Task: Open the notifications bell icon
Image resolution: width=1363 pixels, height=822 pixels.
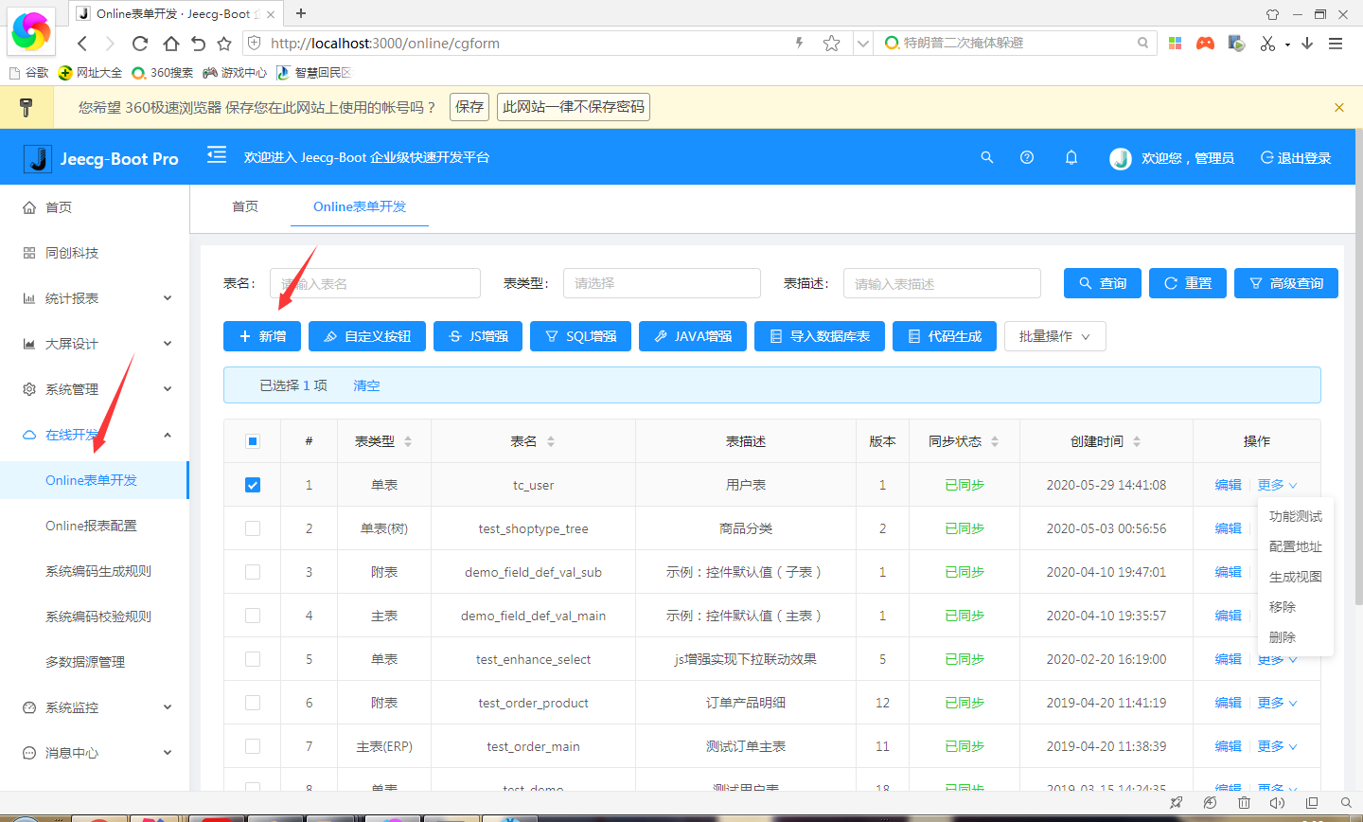Action: pos(1071,157)
